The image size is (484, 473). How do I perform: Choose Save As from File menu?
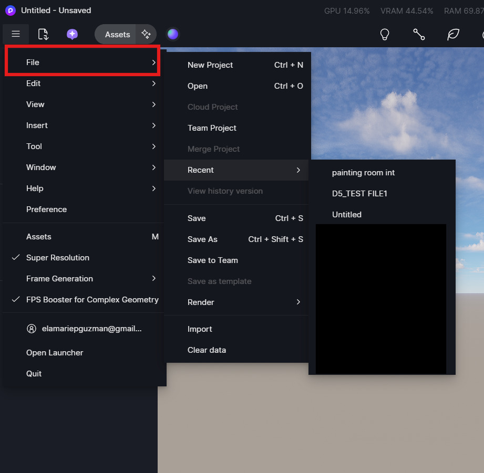[202, 239]
